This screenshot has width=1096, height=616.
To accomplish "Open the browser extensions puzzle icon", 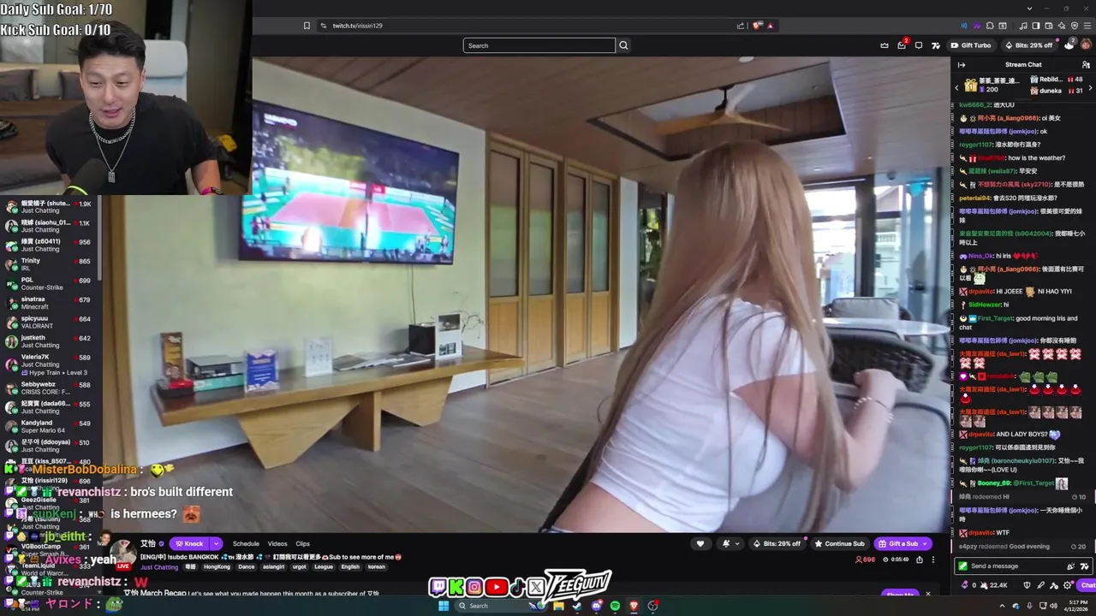I will coord(990,26).
